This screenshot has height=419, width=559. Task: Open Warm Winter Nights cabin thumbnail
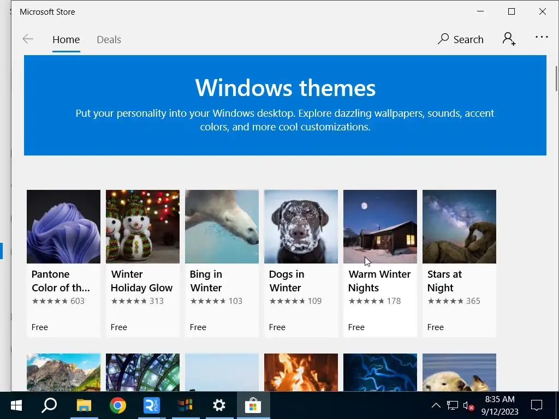pyautogui.click(x=380, y=226)
